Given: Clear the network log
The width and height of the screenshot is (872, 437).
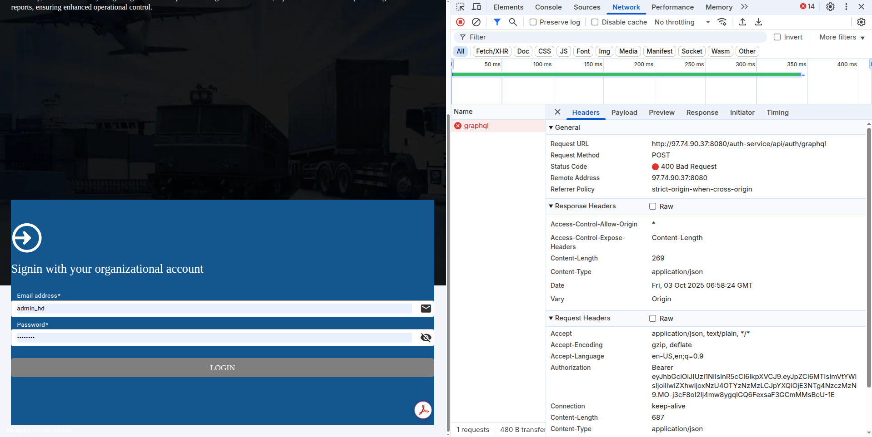Looking at the screenshot, I should tap(476, 22).
